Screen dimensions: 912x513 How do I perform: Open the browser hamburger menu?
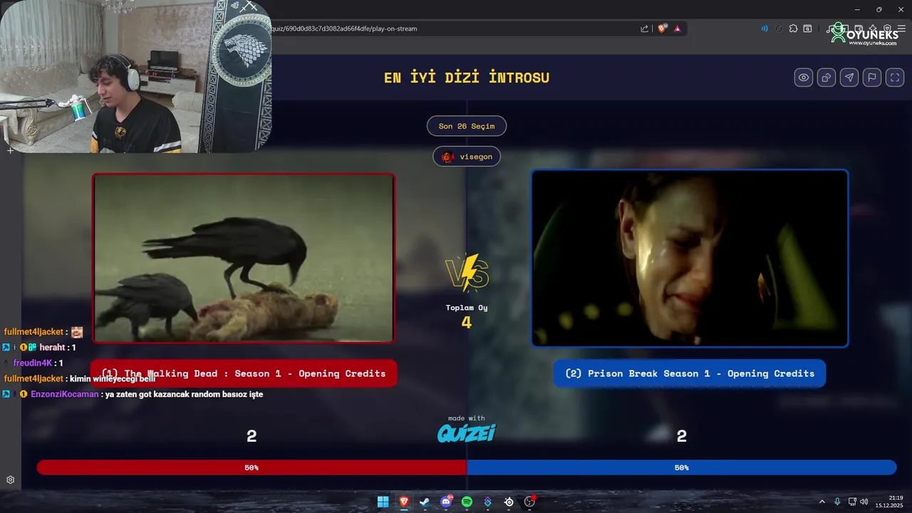coord(901,28)
